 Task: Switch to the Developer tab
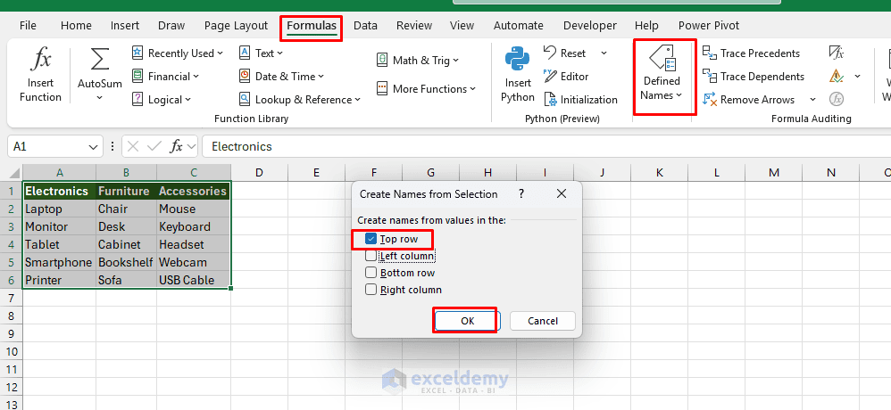(590, 26)
